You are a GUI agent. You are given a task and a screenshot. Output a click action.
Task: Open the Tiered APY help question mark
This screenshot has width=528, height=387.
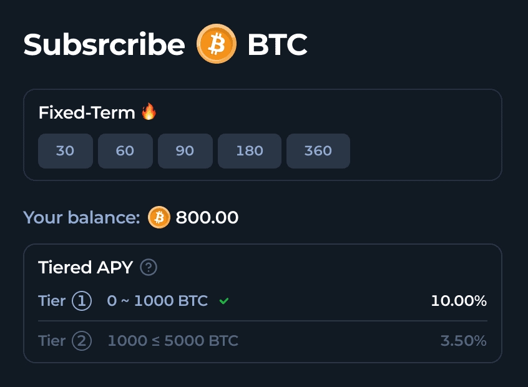[x=149, y=268]
